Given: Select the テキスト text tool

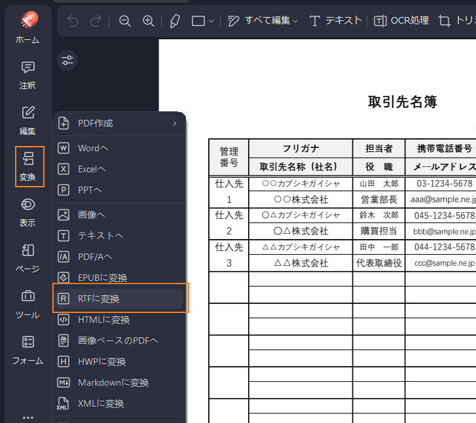Looking at the screenshot, I should click(x=336, y=21).
